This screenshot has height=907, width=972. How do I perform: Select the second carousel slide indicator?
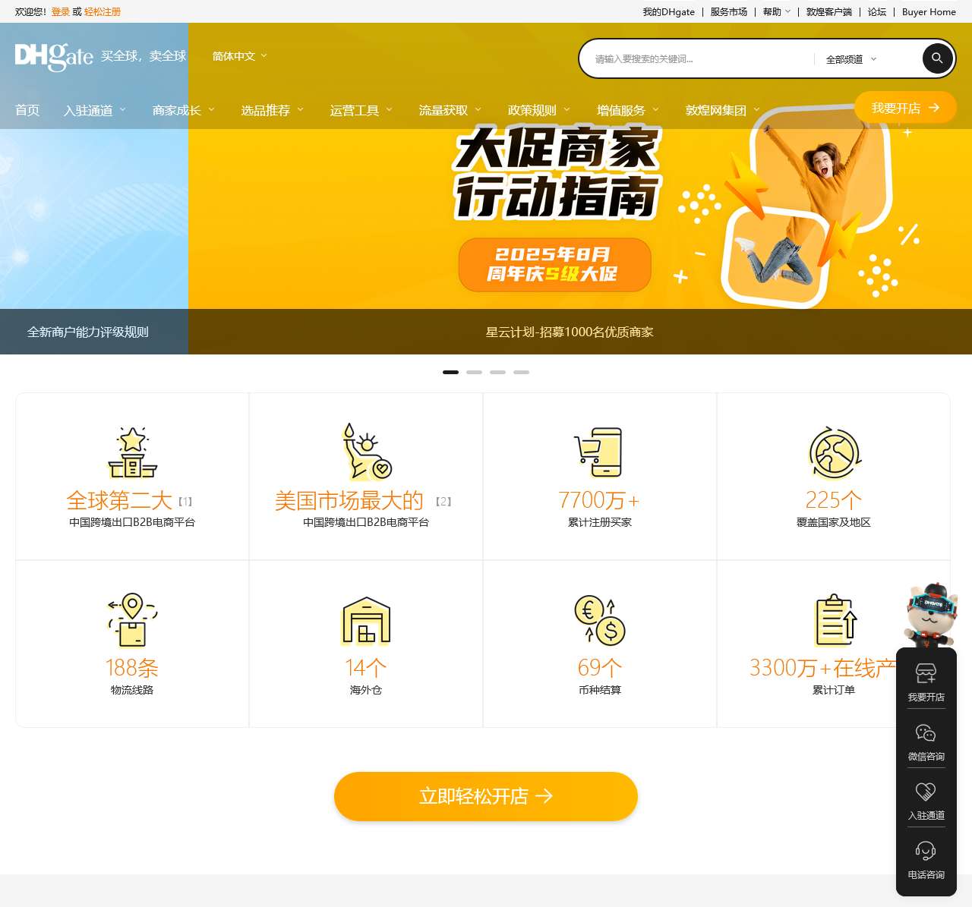tap(474, 373)
